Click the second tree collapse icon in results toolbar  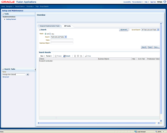[x=78, y=56]
